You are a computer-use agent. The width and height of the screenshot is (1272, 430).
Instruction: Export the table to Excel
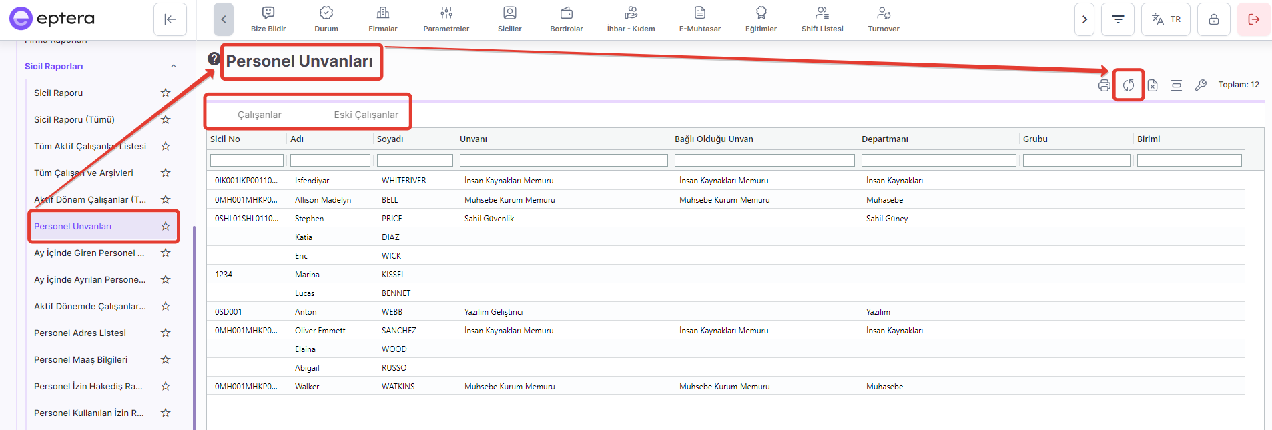coord(1153,85)
